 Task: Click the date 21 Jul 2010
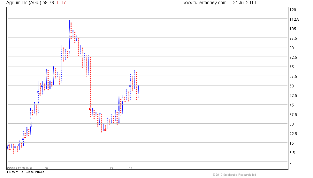pos(244,3)
